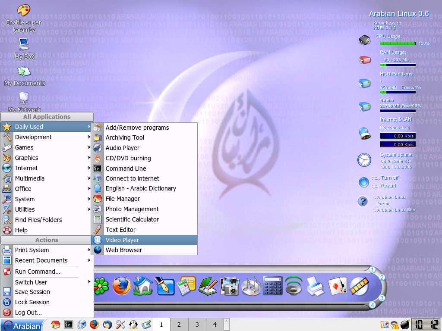
Task: Open the My Box desktop icon
Action: pos(24,48)
